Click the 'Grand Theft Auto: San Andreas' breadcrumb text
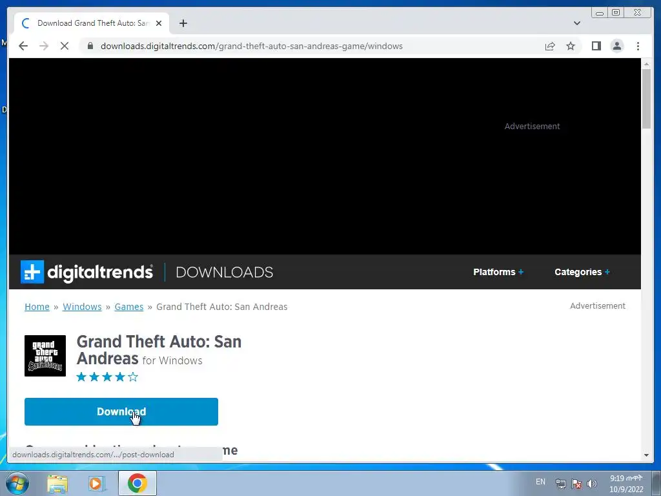This screenshot has width=661, height=496. point(222,307)
